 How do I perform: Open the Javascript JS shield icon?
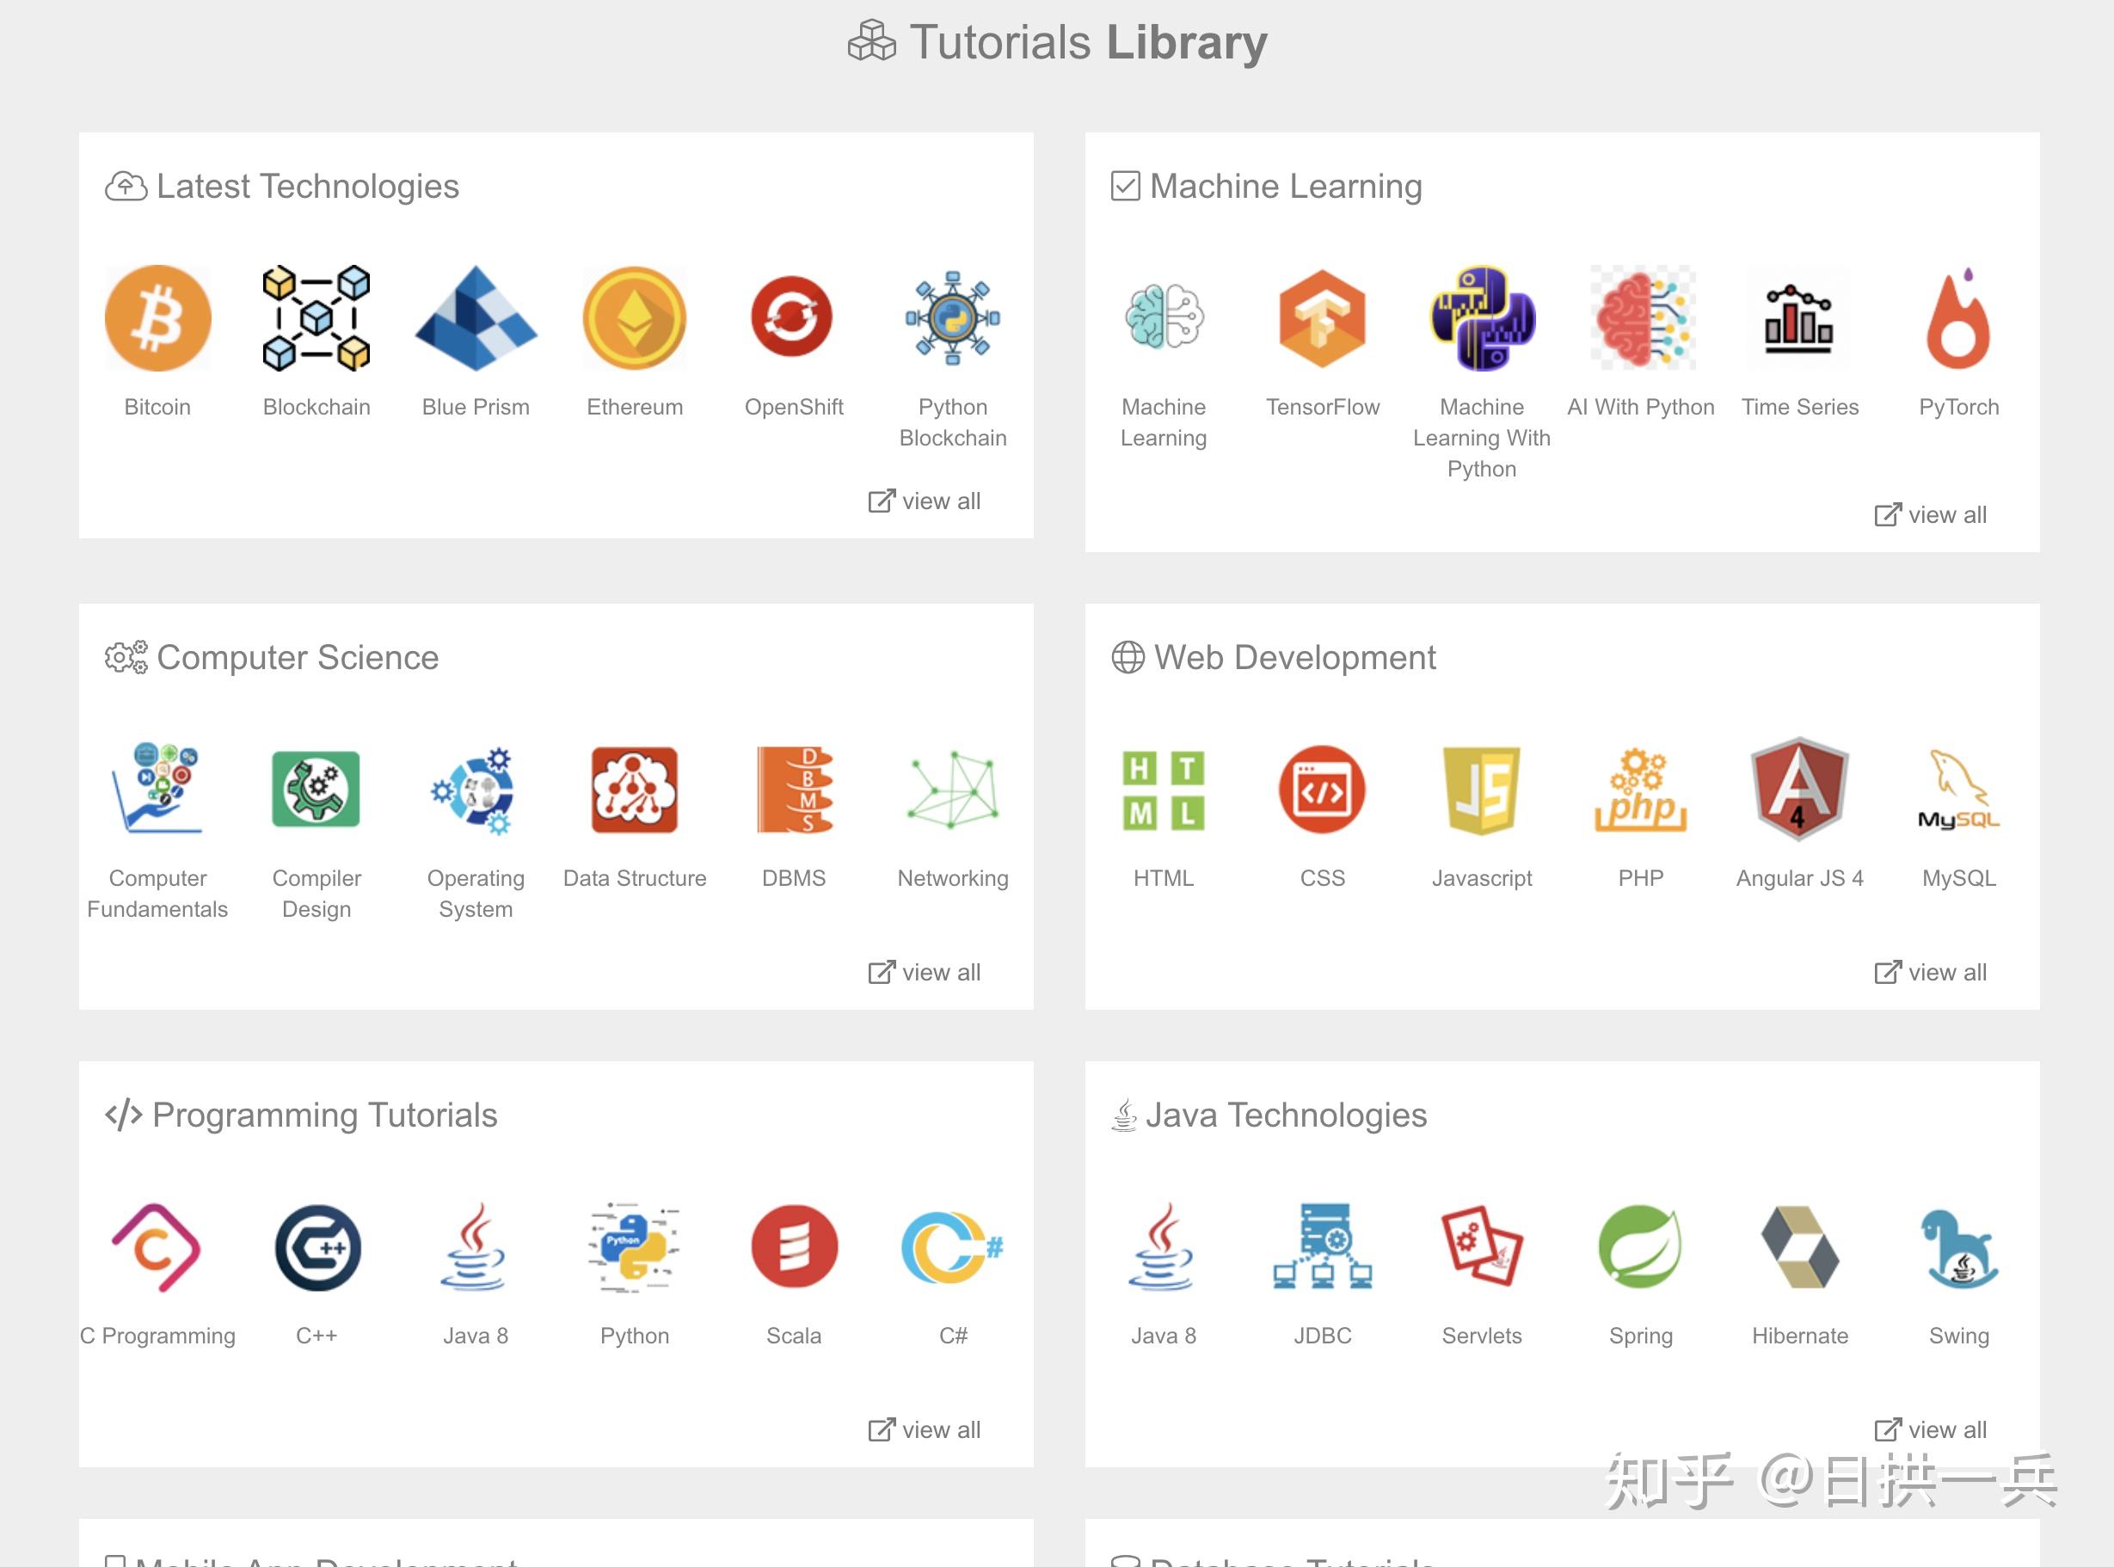[1481, 790]
